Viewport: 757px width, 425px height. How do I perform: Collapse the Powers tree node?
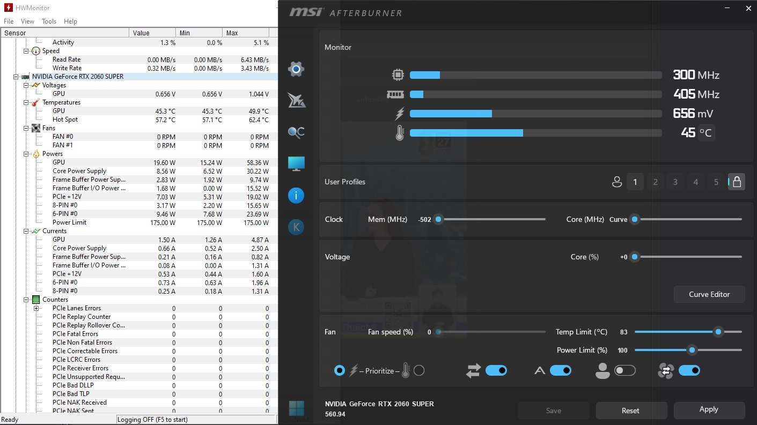click(x=26, y=154)
